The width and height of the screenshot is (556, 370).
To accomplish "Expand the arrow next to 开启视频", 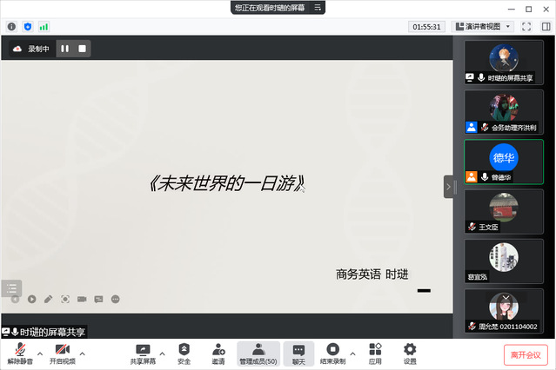I will click(x=83, y=353).
